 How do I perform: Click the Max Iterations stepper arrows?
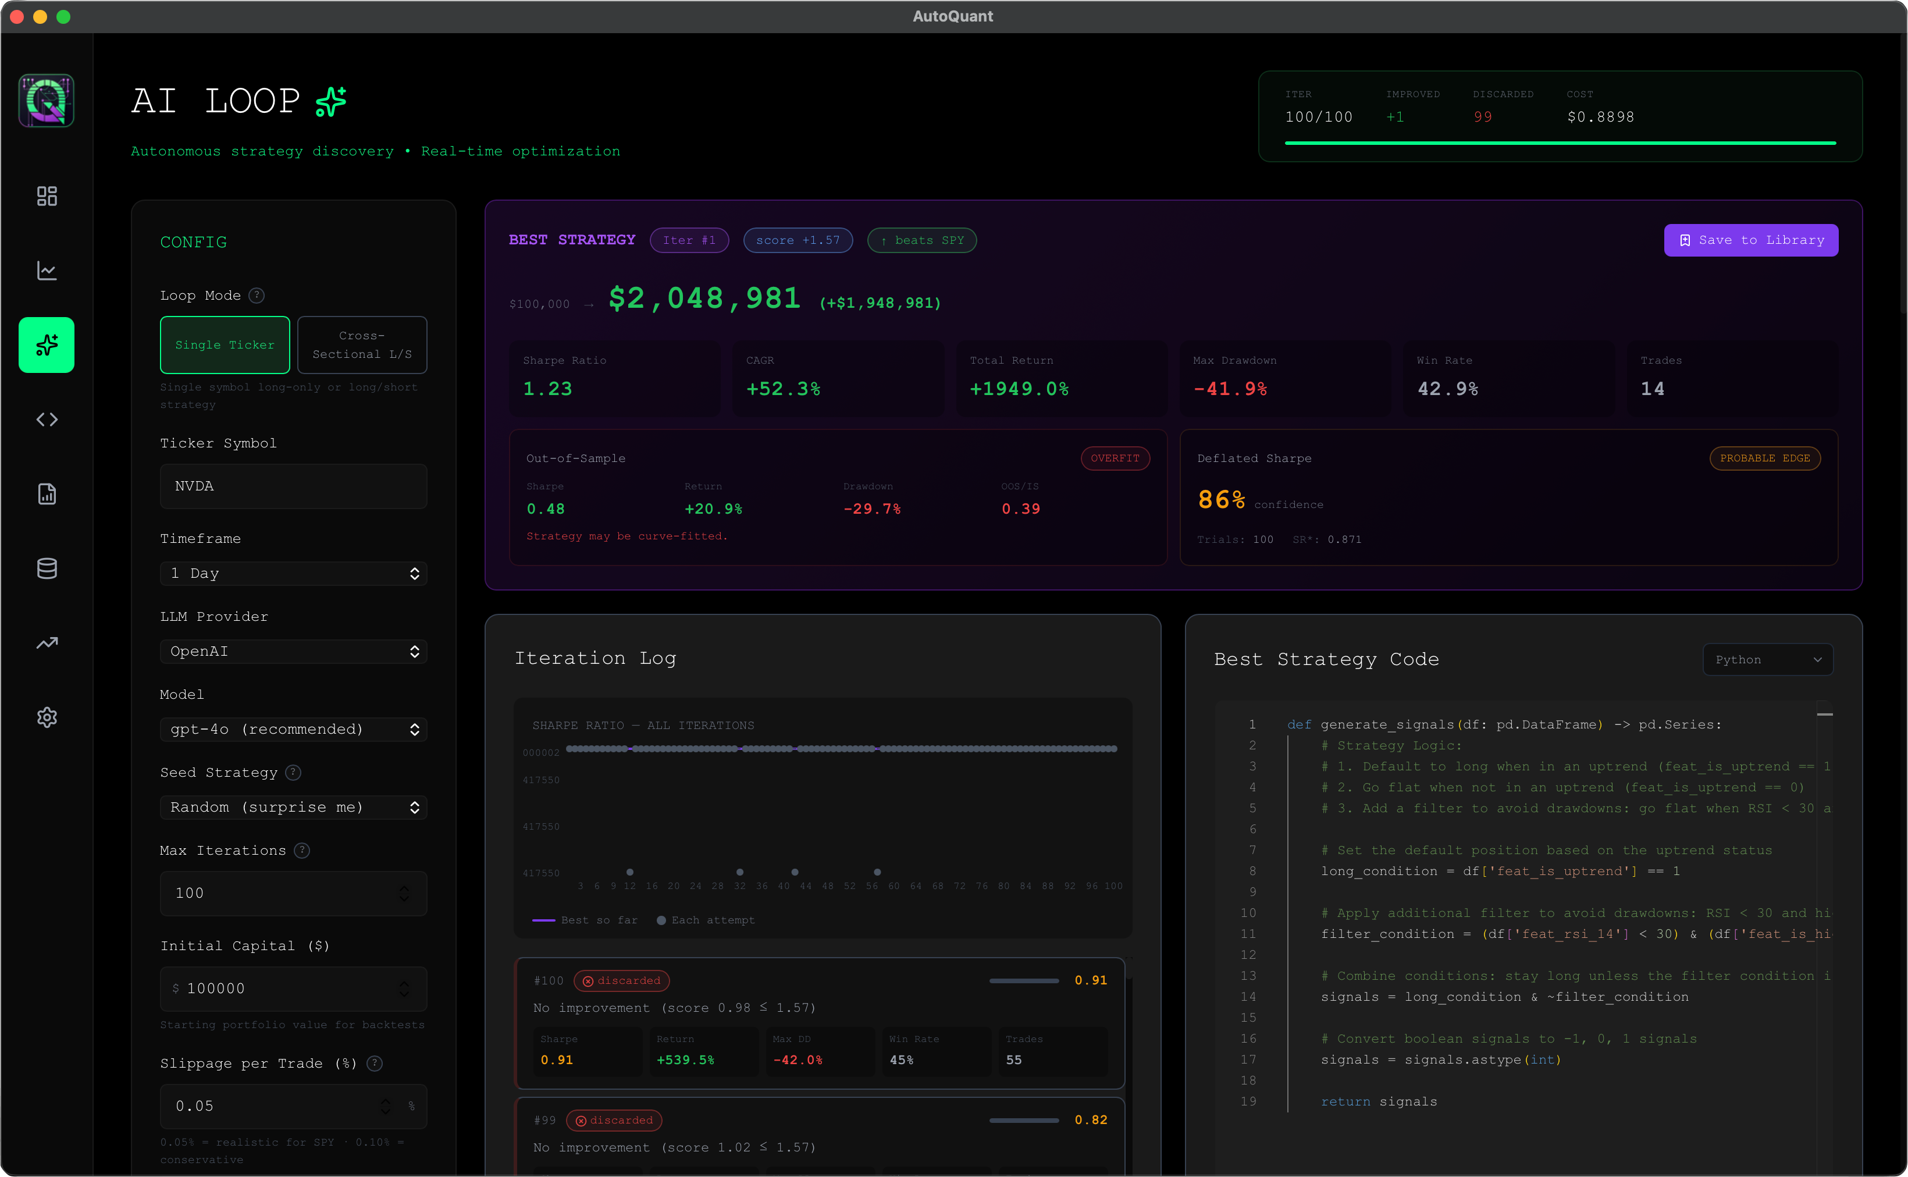click(404, 893)
